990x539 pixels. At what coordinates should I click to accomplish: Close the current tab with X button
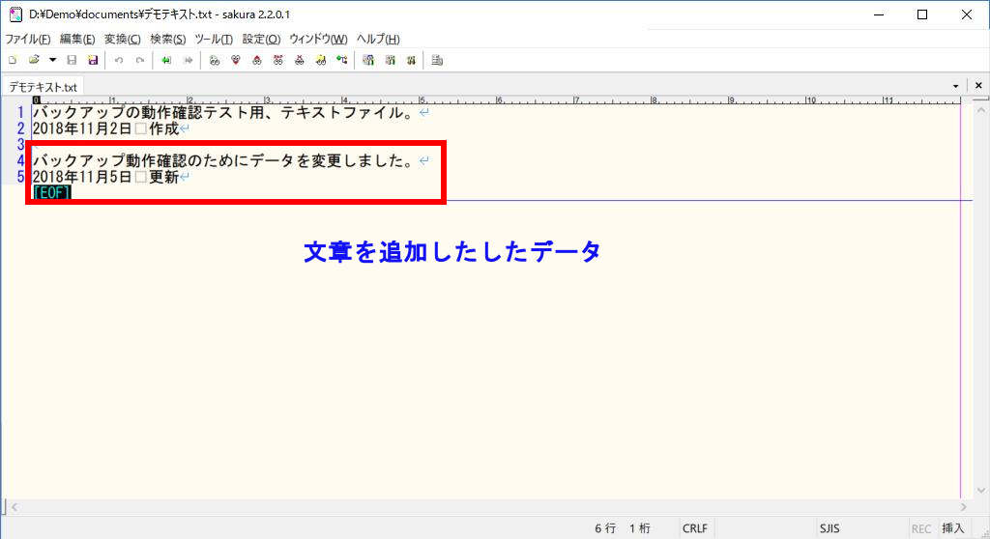point(977,86)
